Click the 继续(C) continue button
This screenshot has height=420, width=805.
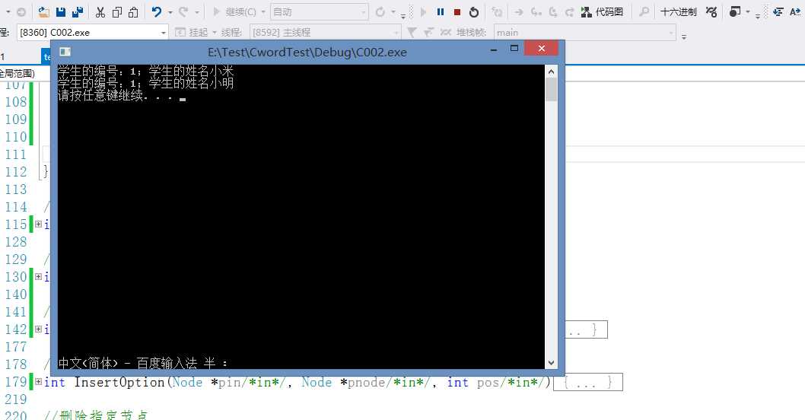234,12
